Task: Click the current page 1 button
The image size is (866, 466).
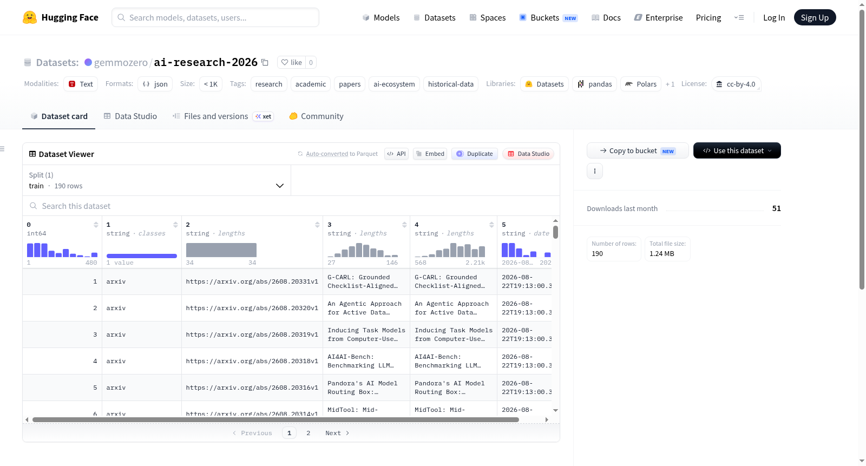Action: pyautogui.click(x=289, y=433)
